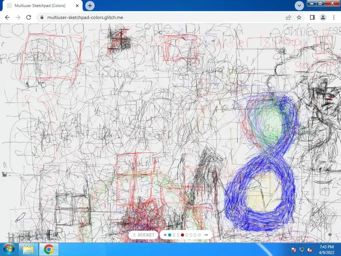Expand the tab search dropdown
The width and height of the screenshot is (341, 256).
tap(299, 6)
